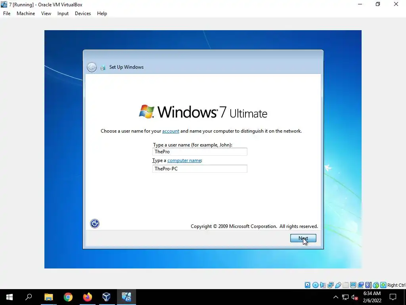This screenshot has height=305, width=406.
Task: Open the optical drive status icon
Action: [315, 285]
